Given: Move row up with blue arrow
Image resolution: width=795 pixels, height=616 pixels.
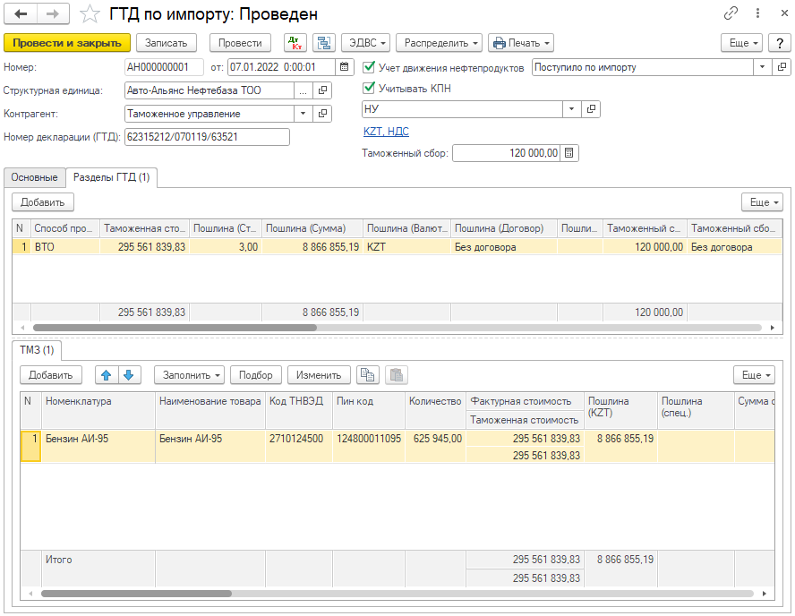Looking at the screenshot, I should (x=107, y=375).
